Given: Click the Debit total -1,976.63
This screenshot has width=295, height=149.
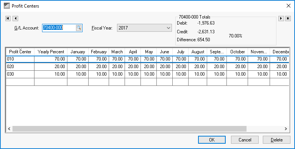Looking at the screenshot, I should click(x=206, y=23).
